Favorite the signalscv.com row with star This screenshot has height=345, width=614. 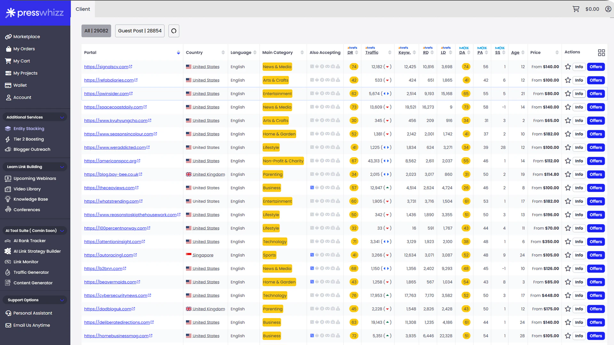click(x=568, y=67)
